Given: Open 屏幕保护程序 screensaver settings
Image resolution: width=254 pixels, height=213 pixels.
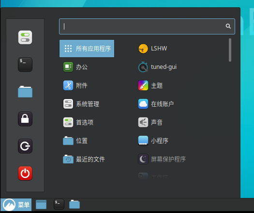Looking at the screenshot, I should (x=162, y=159).
